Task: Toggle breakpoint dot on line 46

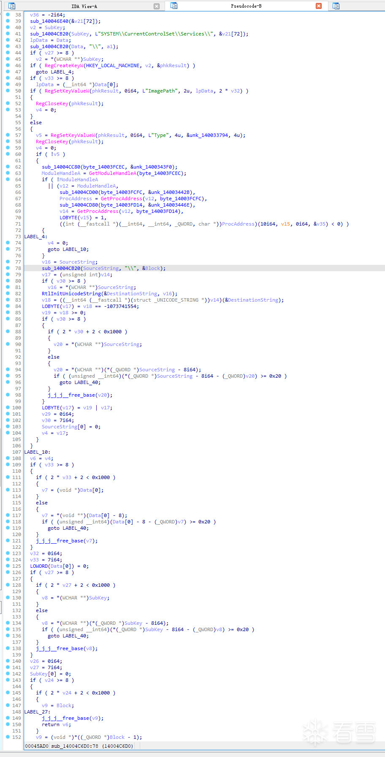Action: [x=8, y=65]
